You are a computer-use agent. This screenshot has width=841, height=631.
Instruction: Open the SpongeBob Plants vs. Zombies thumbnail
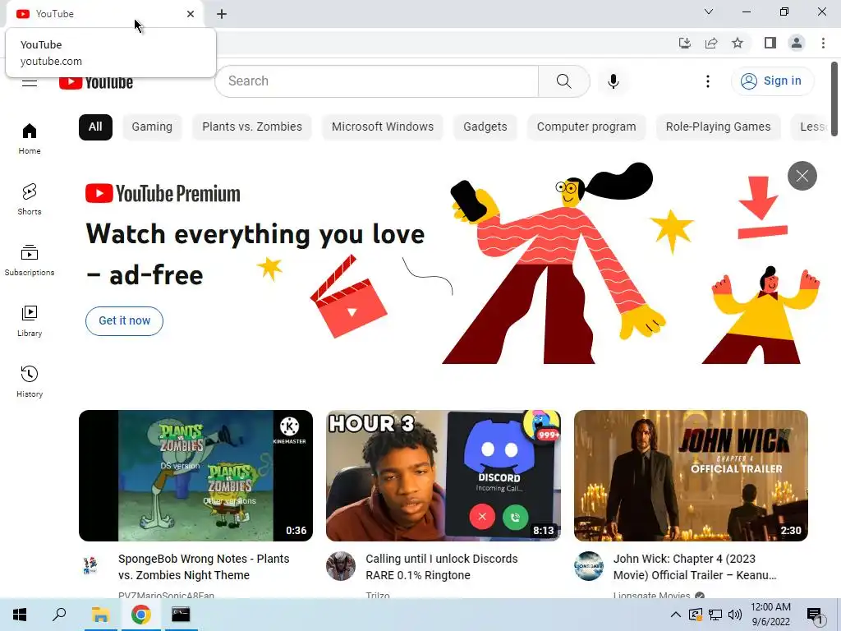click(x=195, y=476)
